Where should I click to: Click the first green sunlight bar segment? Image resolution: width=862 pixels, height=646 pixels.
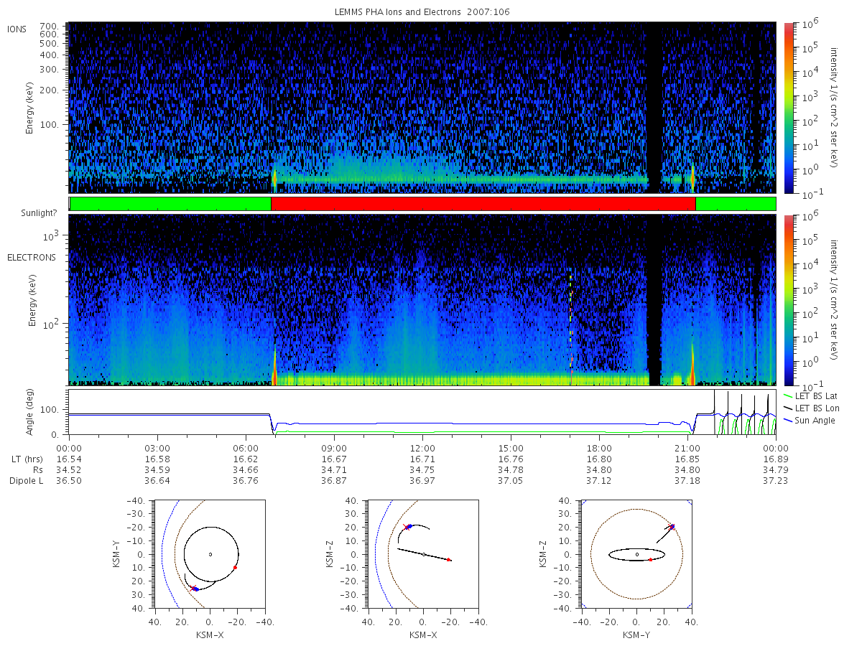coord(171,204)
